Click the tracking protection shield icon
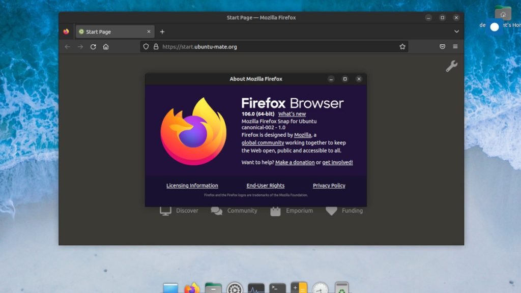This screenshot has height=293, width=521. click(x=146, y=47)
